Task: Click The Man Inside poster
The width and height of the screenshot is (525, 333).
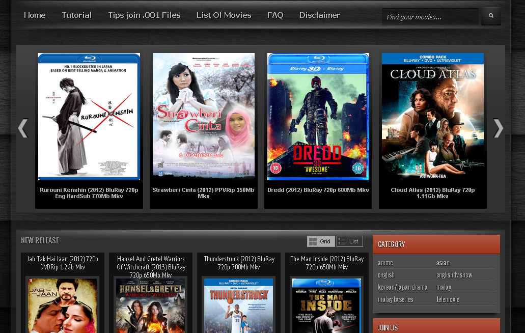Action: [x=327, y=306]
